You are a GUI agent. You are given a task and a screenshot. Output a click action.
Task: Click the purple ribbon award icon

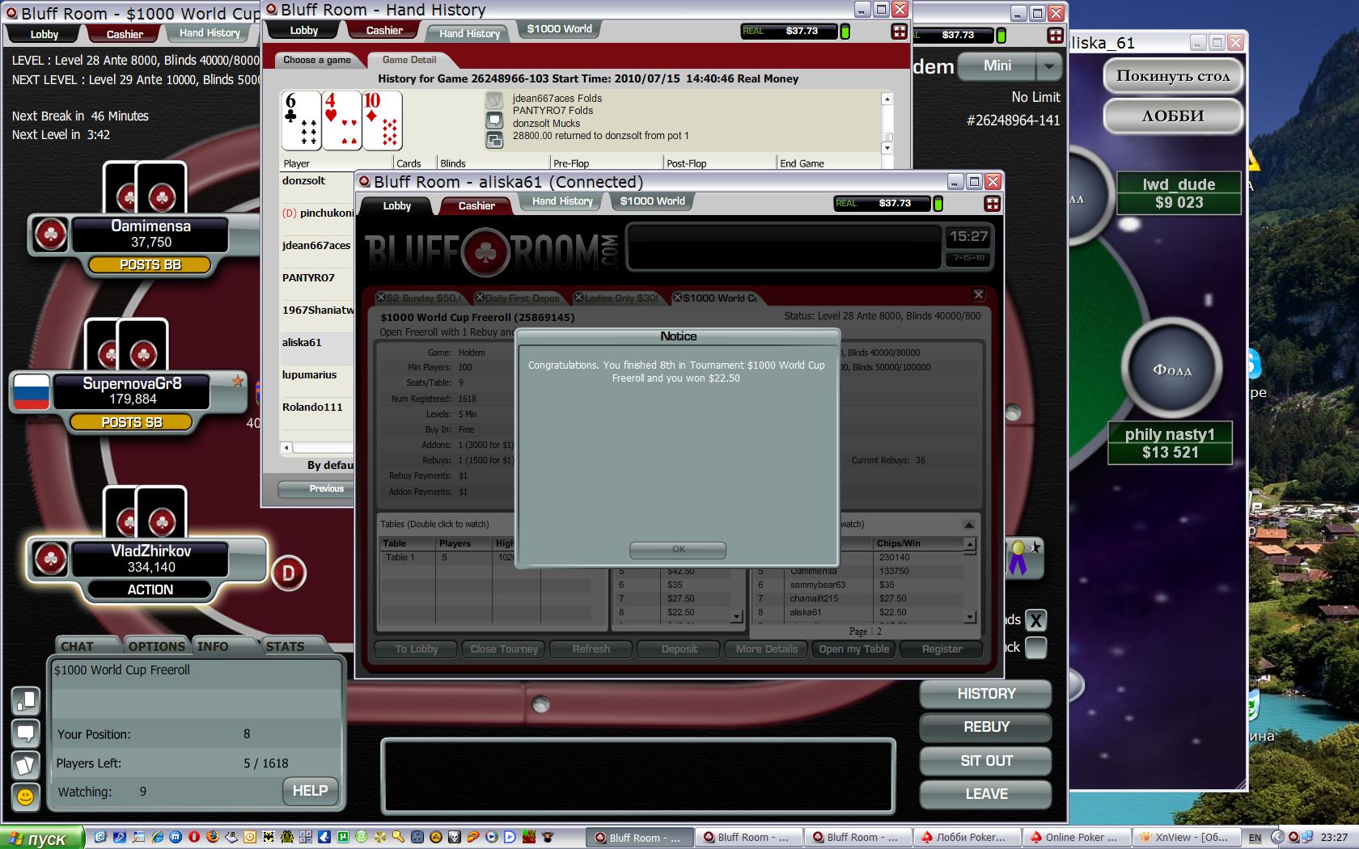coord(1018,558)
